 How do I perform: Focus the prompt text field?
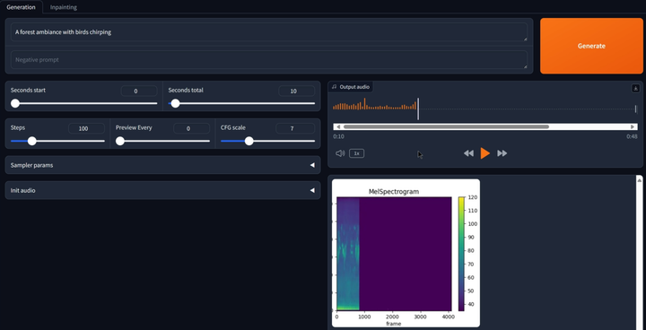pos(269,32)
